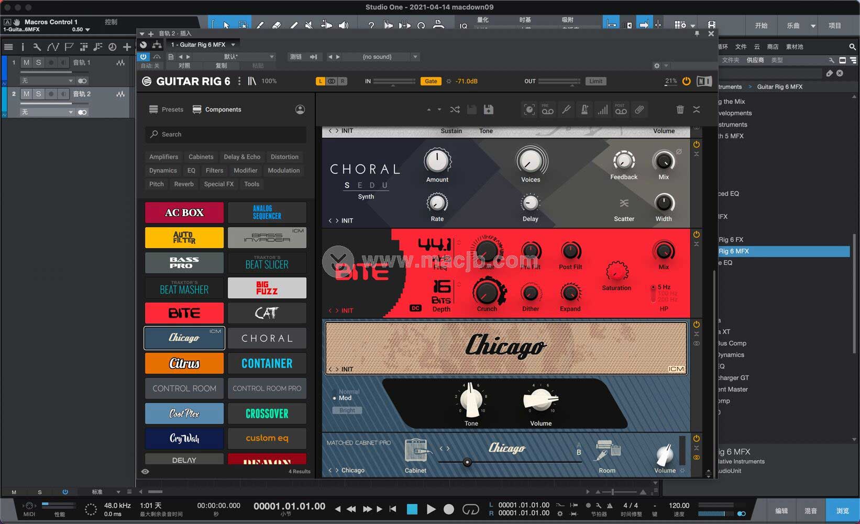Open the 浏览 tab at bottom right
The image size is (860, 524).
pyautogui.click(x=842, y=511)
